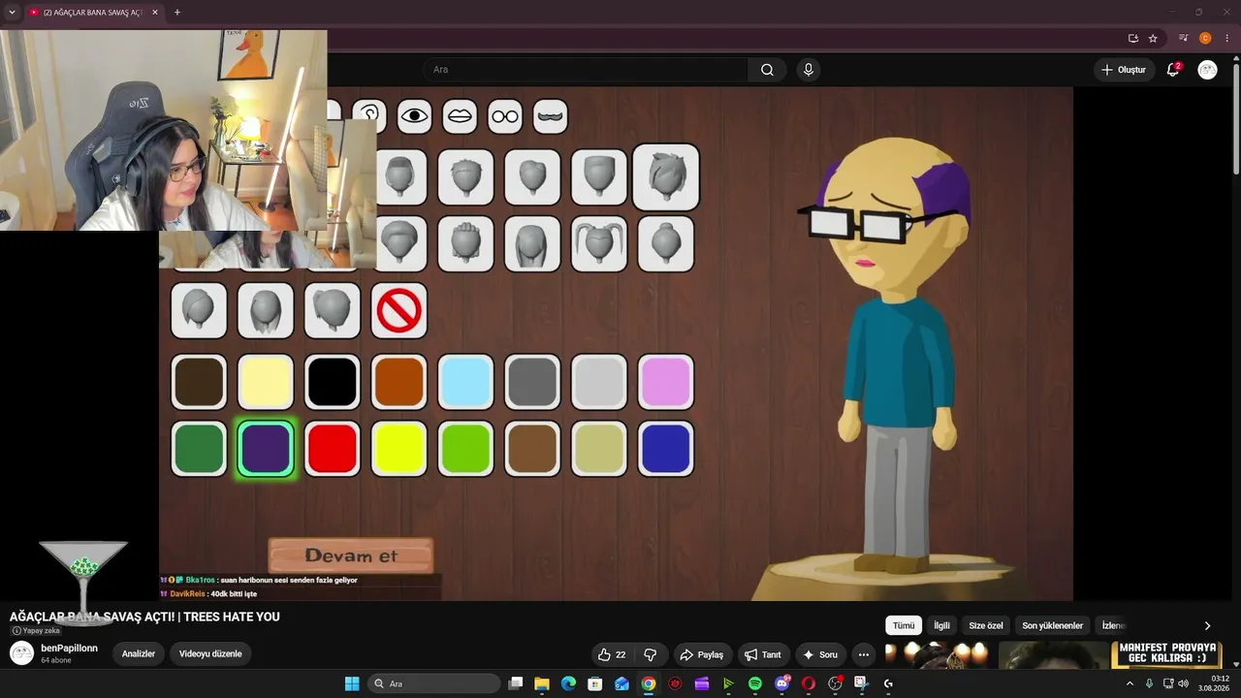Click the Oluştur create button

pos(1124,70)
